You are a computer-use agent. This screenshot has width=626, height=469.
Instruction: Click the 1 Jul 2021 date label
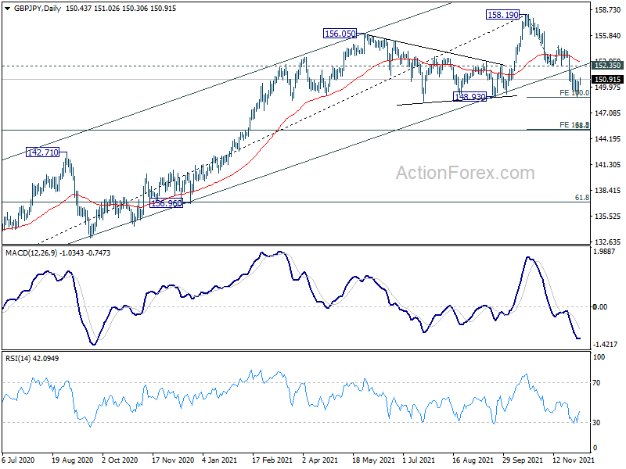(x=419, y=460)
